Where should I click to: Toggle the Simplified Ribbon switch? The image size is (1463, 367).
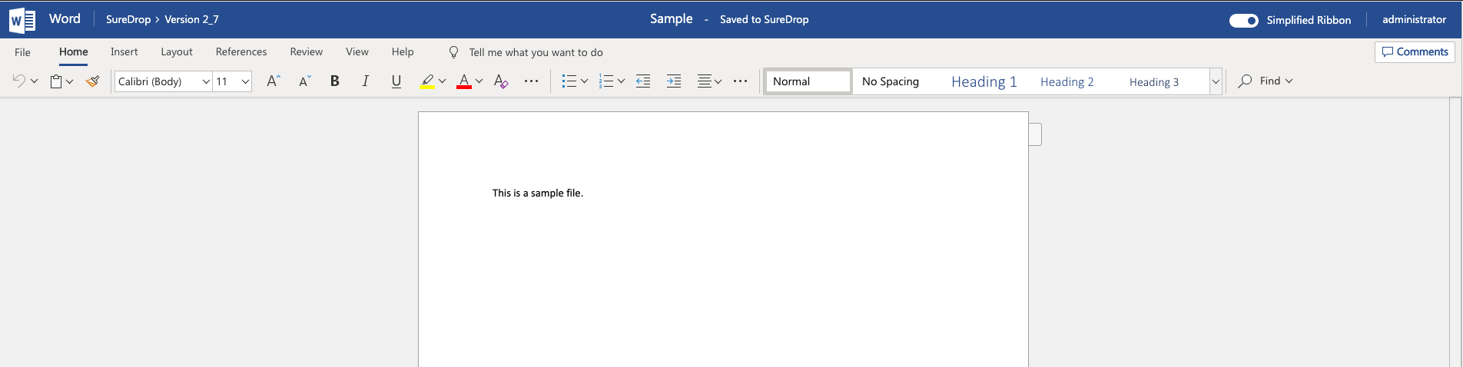1243,20
